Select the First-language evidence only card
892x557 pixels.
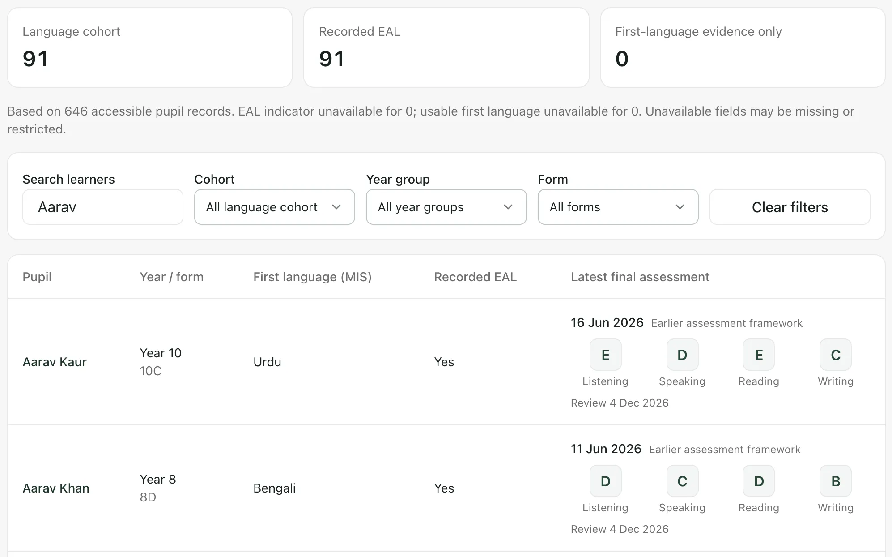(743, 47)
